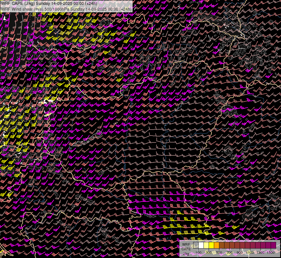Screen dimensions: 281x258
Task: Select the "300" legend scale label
Action: pyautogui.click(x=209, y=253)
